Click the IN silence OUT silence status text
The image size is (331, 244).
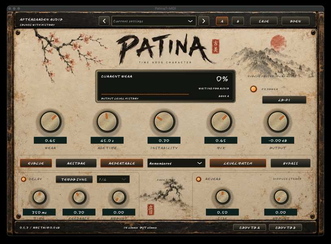pos(140,228)
